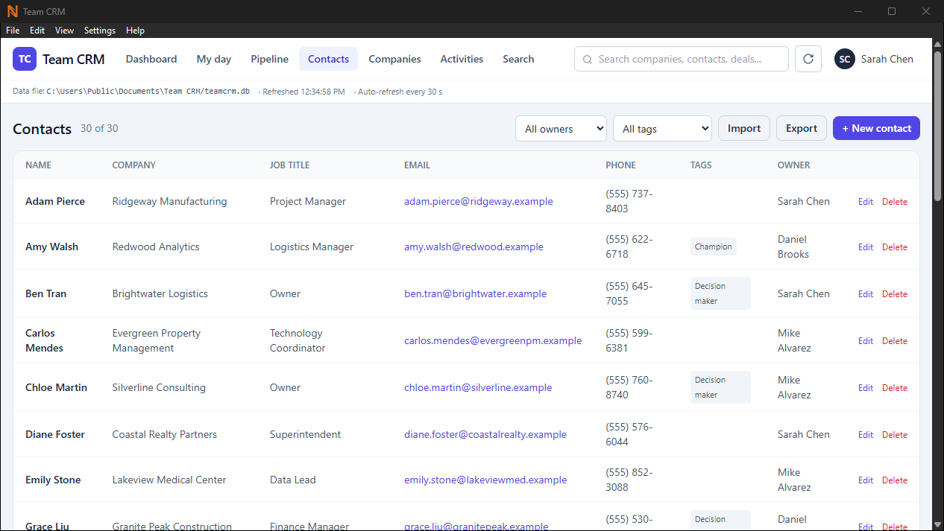The image size is (944, 531).
Task: Open the Edit menu
Action: (37, 31)
